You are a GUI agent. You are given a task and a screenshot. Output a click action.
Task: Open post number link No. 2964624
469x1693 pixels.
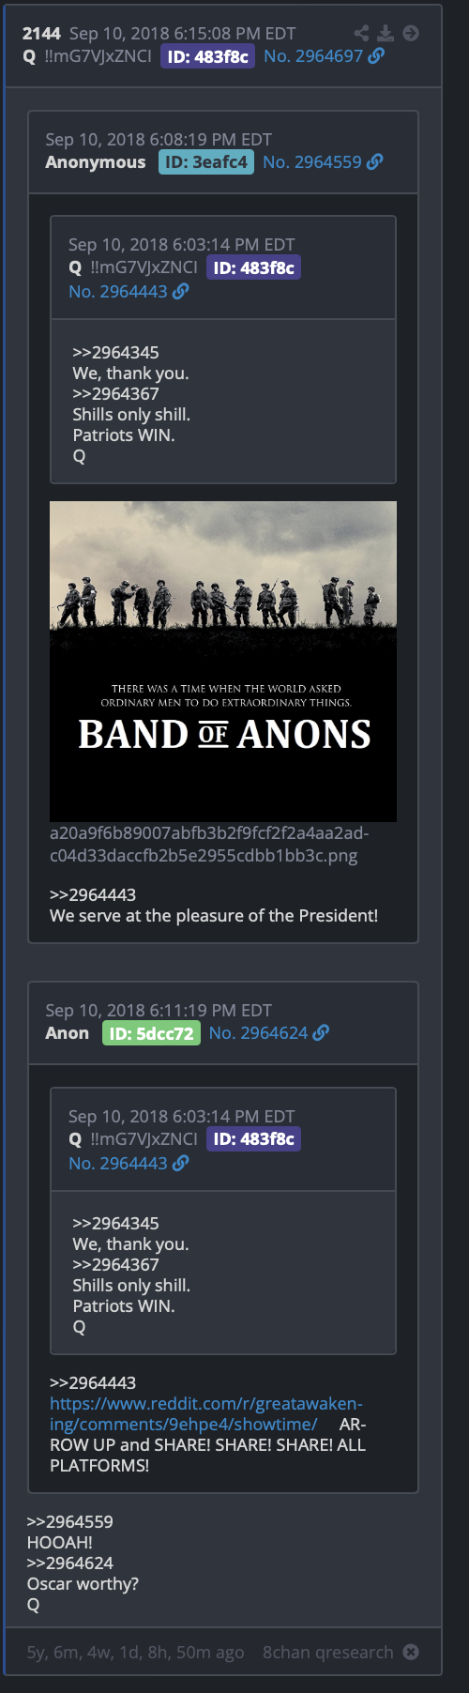tap(259, 1033)
